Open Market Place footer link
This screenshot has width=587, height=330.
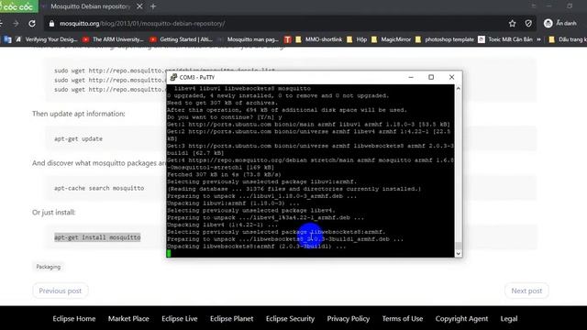pos(128,318)
